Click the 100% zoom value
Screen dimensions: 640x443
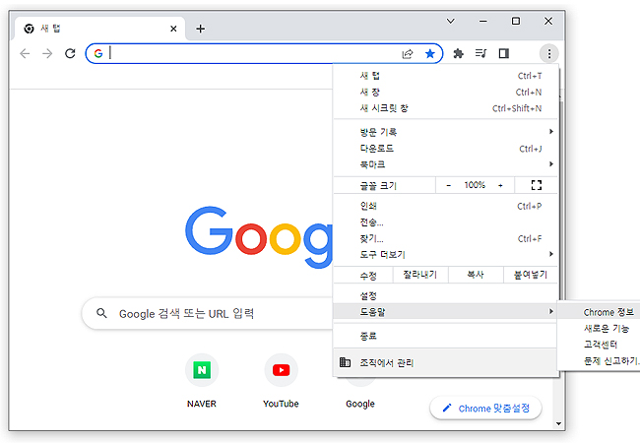tap(475, 185)
